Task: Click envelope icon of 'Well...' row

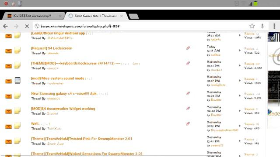Action: coord(8,127)
